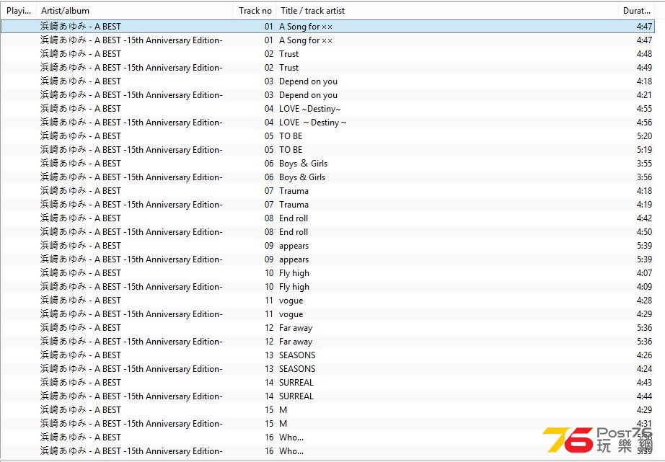Select 'Who...' on the 15th Anniversary Edition row
This screenshot has height=462, width=665.
point(291,451)
